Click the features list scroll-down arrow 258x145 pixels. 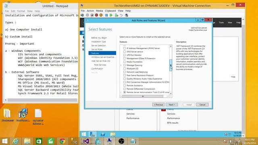coord(171,93)
